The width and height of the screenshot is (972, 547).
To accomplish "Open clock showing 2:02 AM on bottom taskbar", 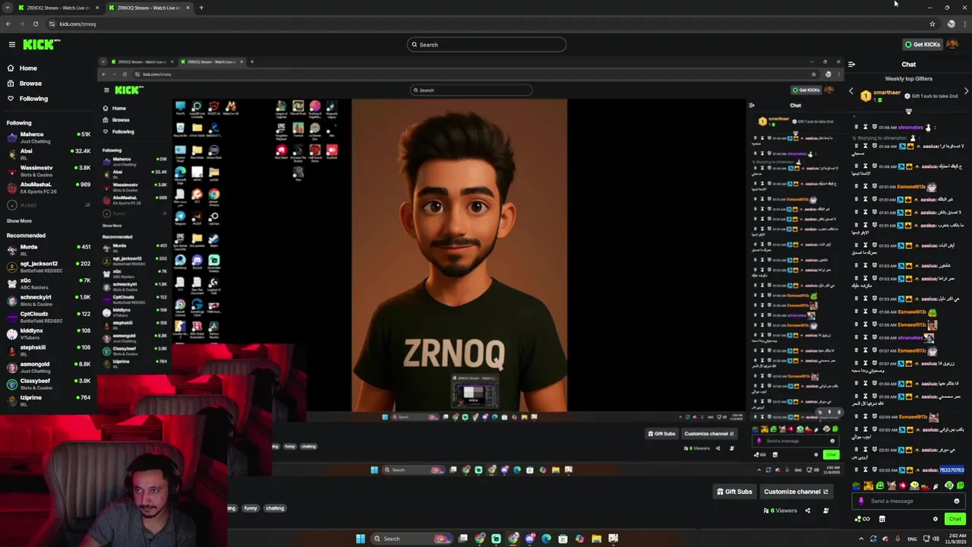I will click(x=957, y=539).
